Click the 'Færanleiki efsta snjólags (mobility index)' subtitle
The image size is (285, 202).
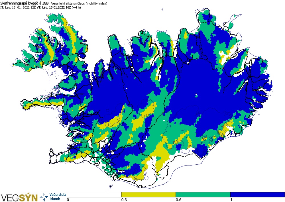tap(79, 3)
